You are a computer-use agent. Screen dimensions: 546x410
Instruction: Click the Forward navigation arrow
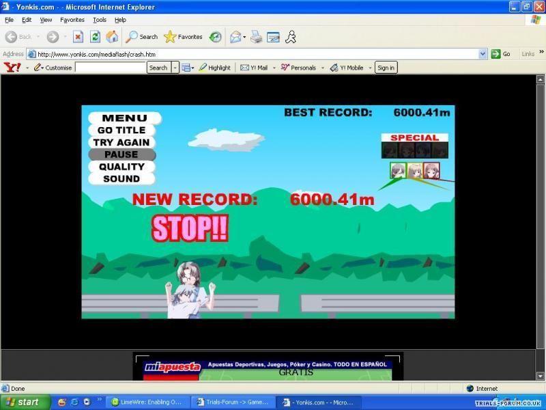[53, 37]
